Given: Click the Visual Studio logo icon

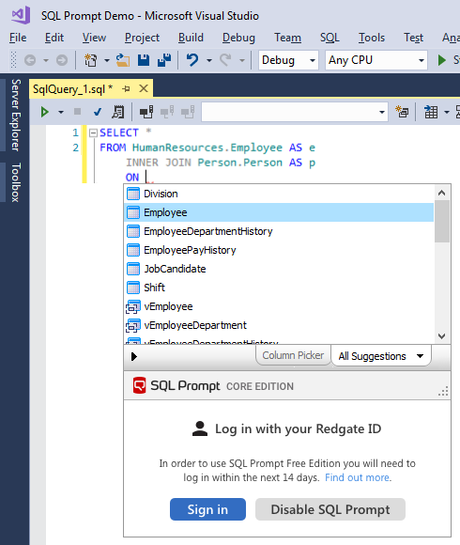Looking at the screenshot, I should tap(21, 15).
